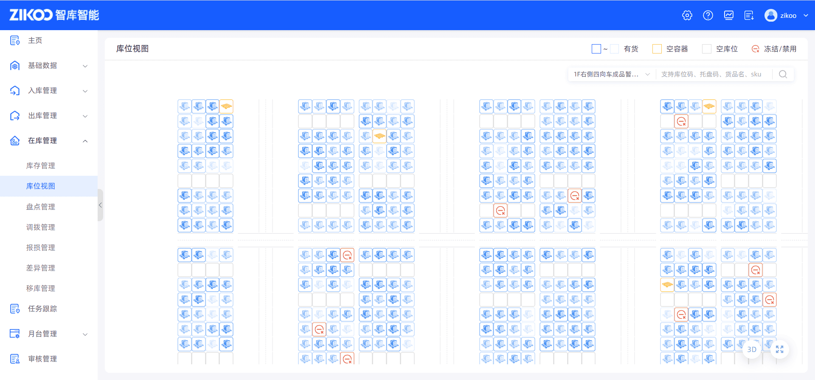Click the 空库位 legend swatch
Screen dimensions: 815x380
coord(707,49)
